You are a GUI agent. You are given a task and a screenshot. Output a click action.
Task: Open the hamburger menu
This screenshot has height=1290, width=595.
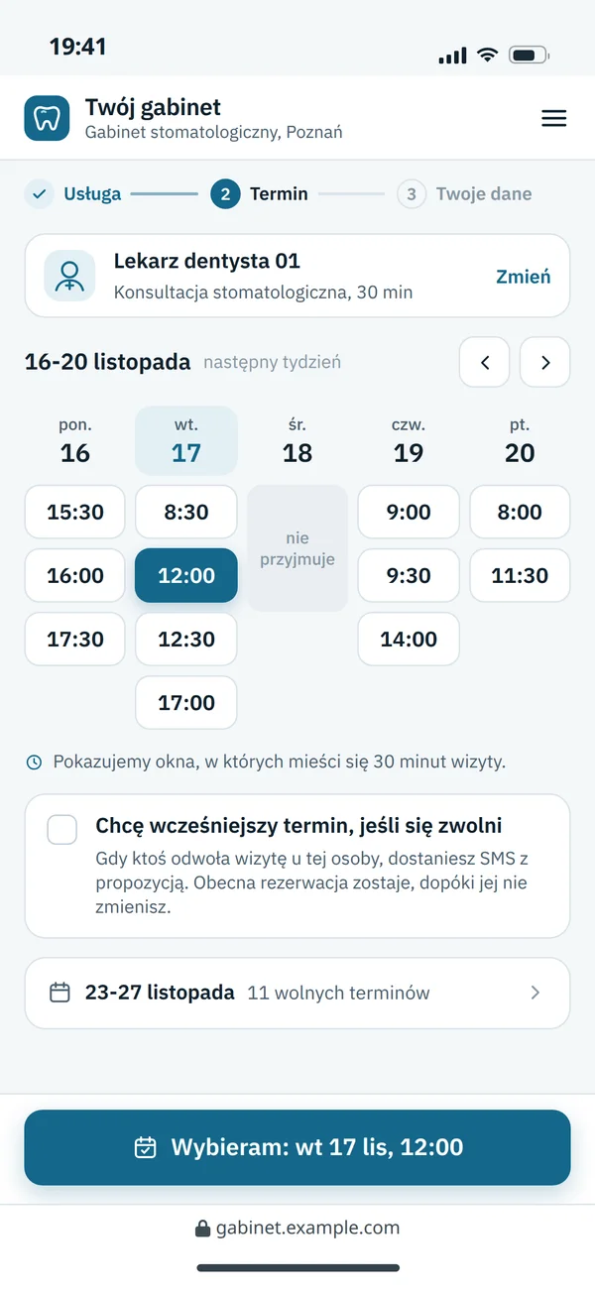coord(553,119)
